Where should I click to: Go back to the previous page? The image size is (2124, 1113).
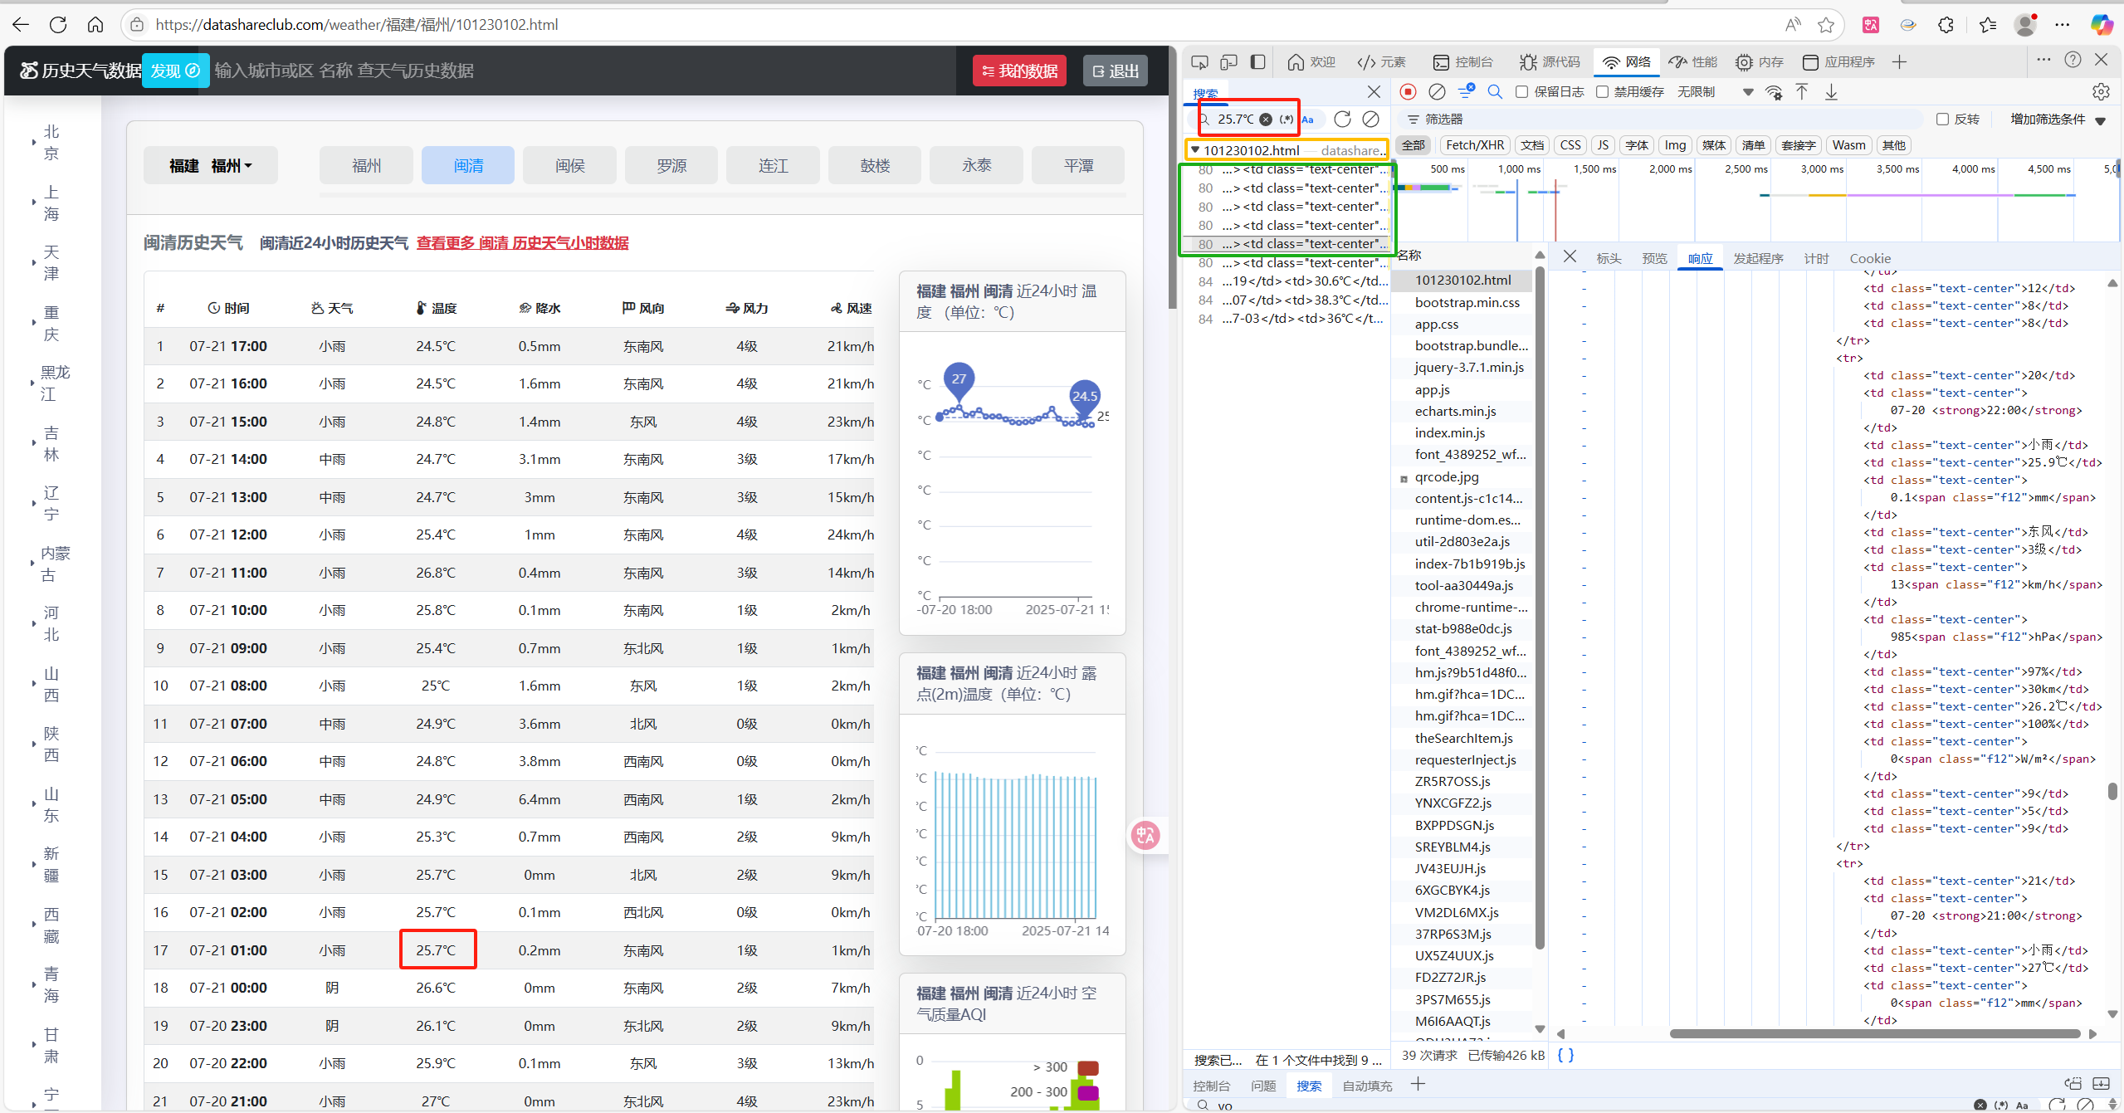coord(21,25)
